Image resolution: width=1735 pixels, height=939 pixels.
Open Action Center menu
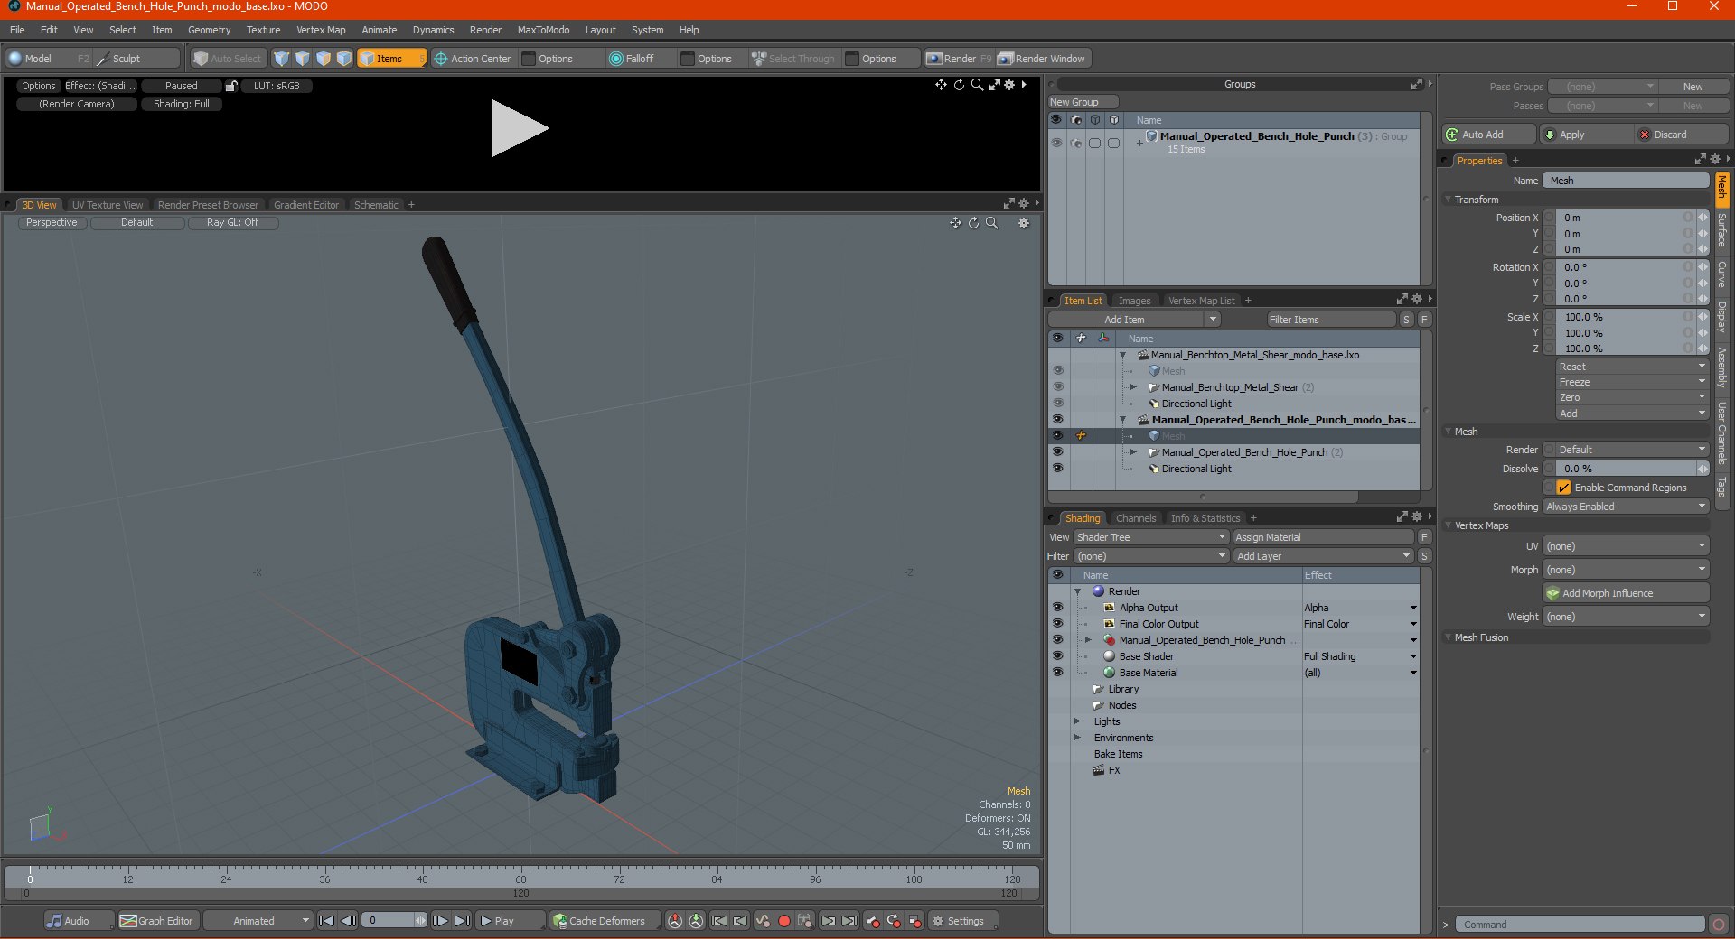(473, 59)
